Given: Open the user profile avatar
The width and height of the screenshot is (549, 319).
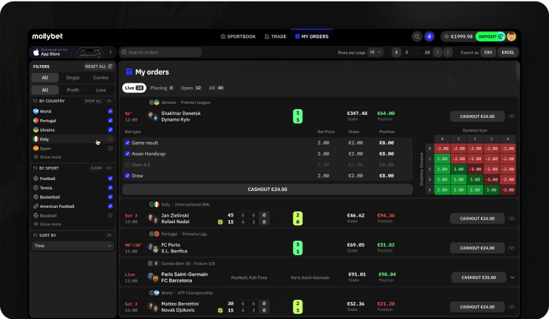Looking at the screenshot, I should [x=511, y=36].
